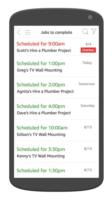Tap the red Overdue badge
The height and width of the screenshot is (200, 112).
[88, 50]
